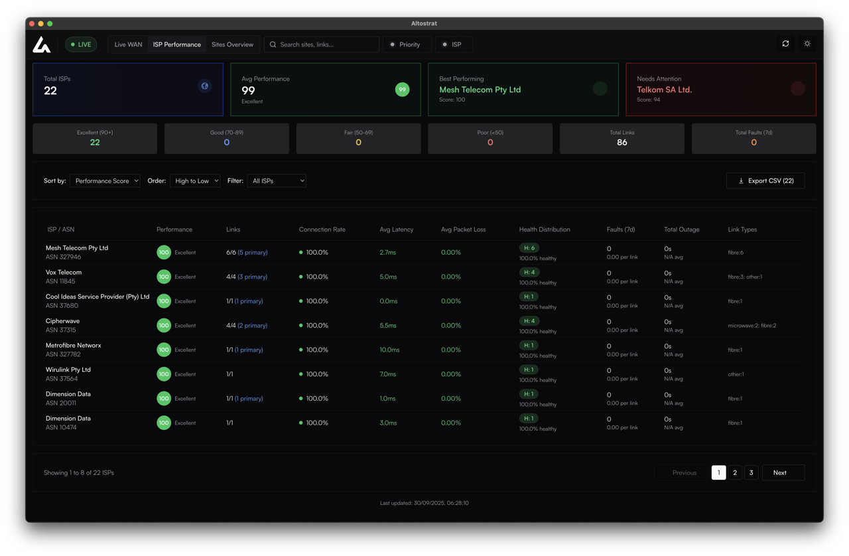Click the Vox Telecom row name
Viewport: 849px width, 556px height.
click(x=64, y=272)
